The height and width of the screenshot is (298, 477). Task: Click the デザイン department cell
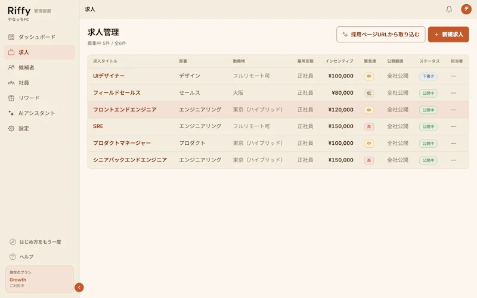(190, 76)
